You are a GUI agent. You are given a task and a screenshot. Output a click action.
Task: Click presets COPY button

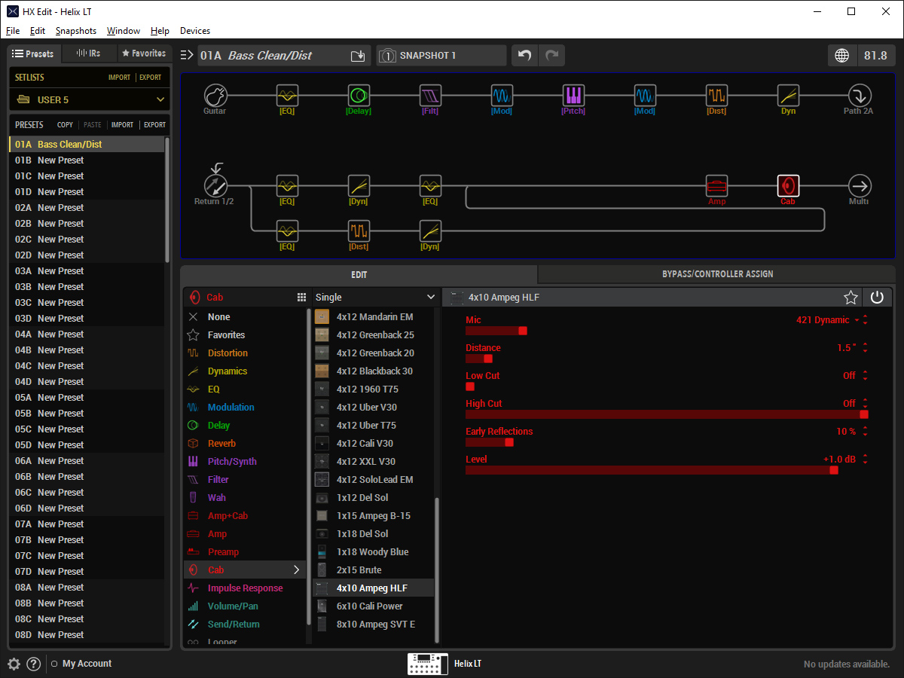pos(66,125)
